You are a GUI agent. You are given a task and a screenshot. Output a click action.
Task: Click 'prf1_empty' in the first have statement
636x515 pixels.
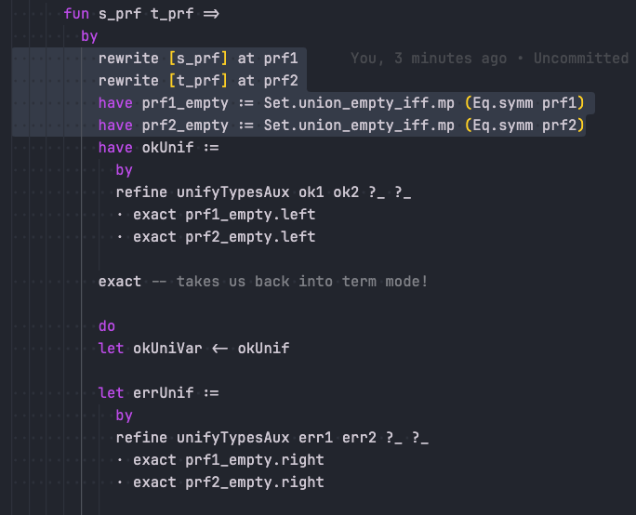click(185, 103)
